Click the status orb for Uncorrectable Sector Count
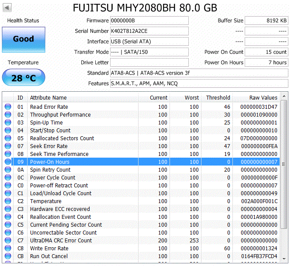 [8, 232]
